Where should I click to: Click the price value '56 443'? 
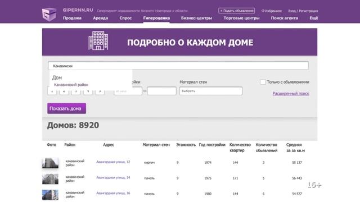(297, 178)
